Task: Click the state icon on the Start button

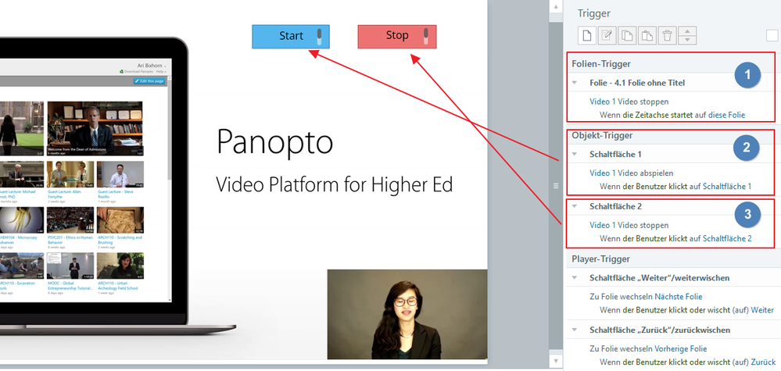Action: (320, 37)
